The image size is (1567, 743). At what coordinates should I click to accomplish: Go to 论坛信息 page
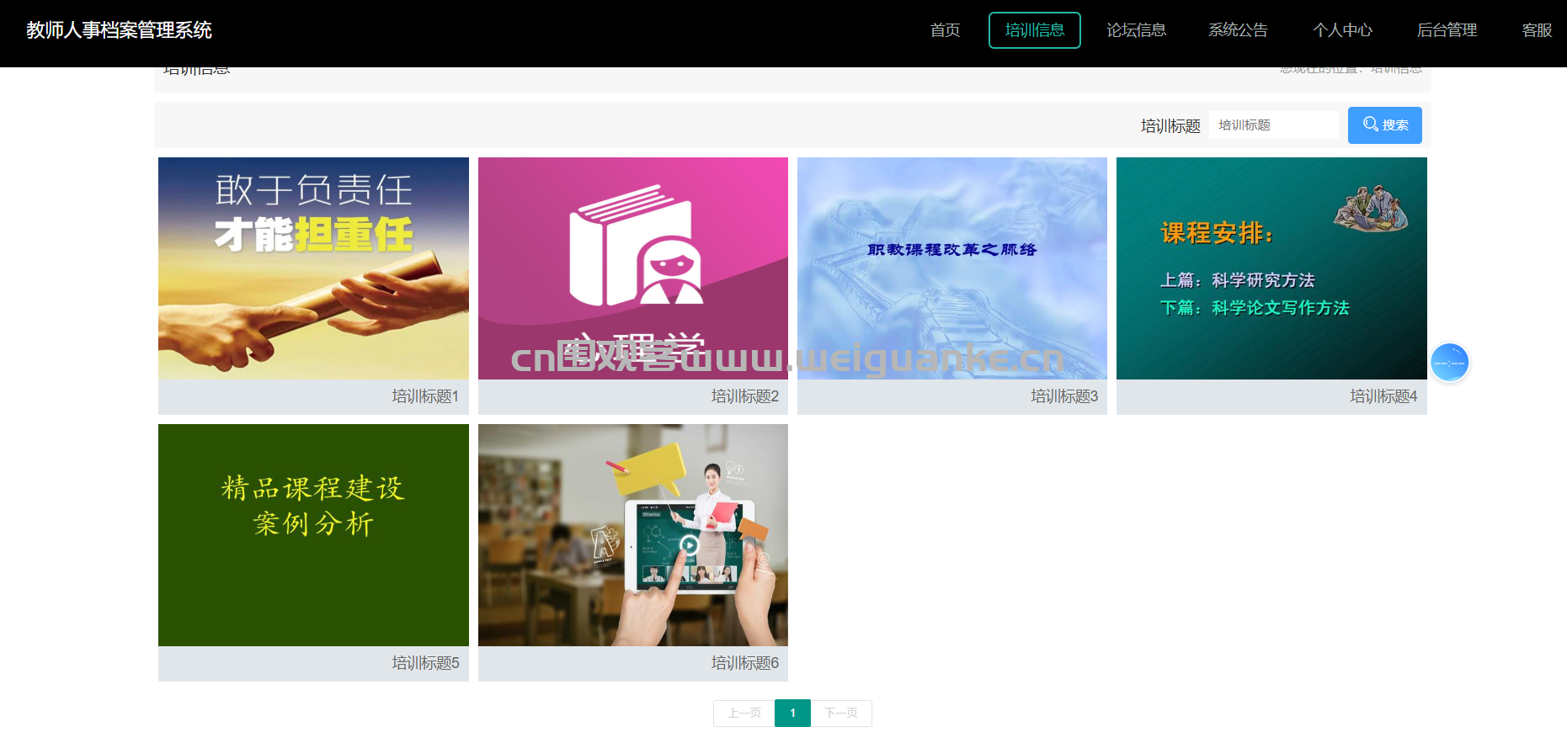click(x=1136, y=30)
